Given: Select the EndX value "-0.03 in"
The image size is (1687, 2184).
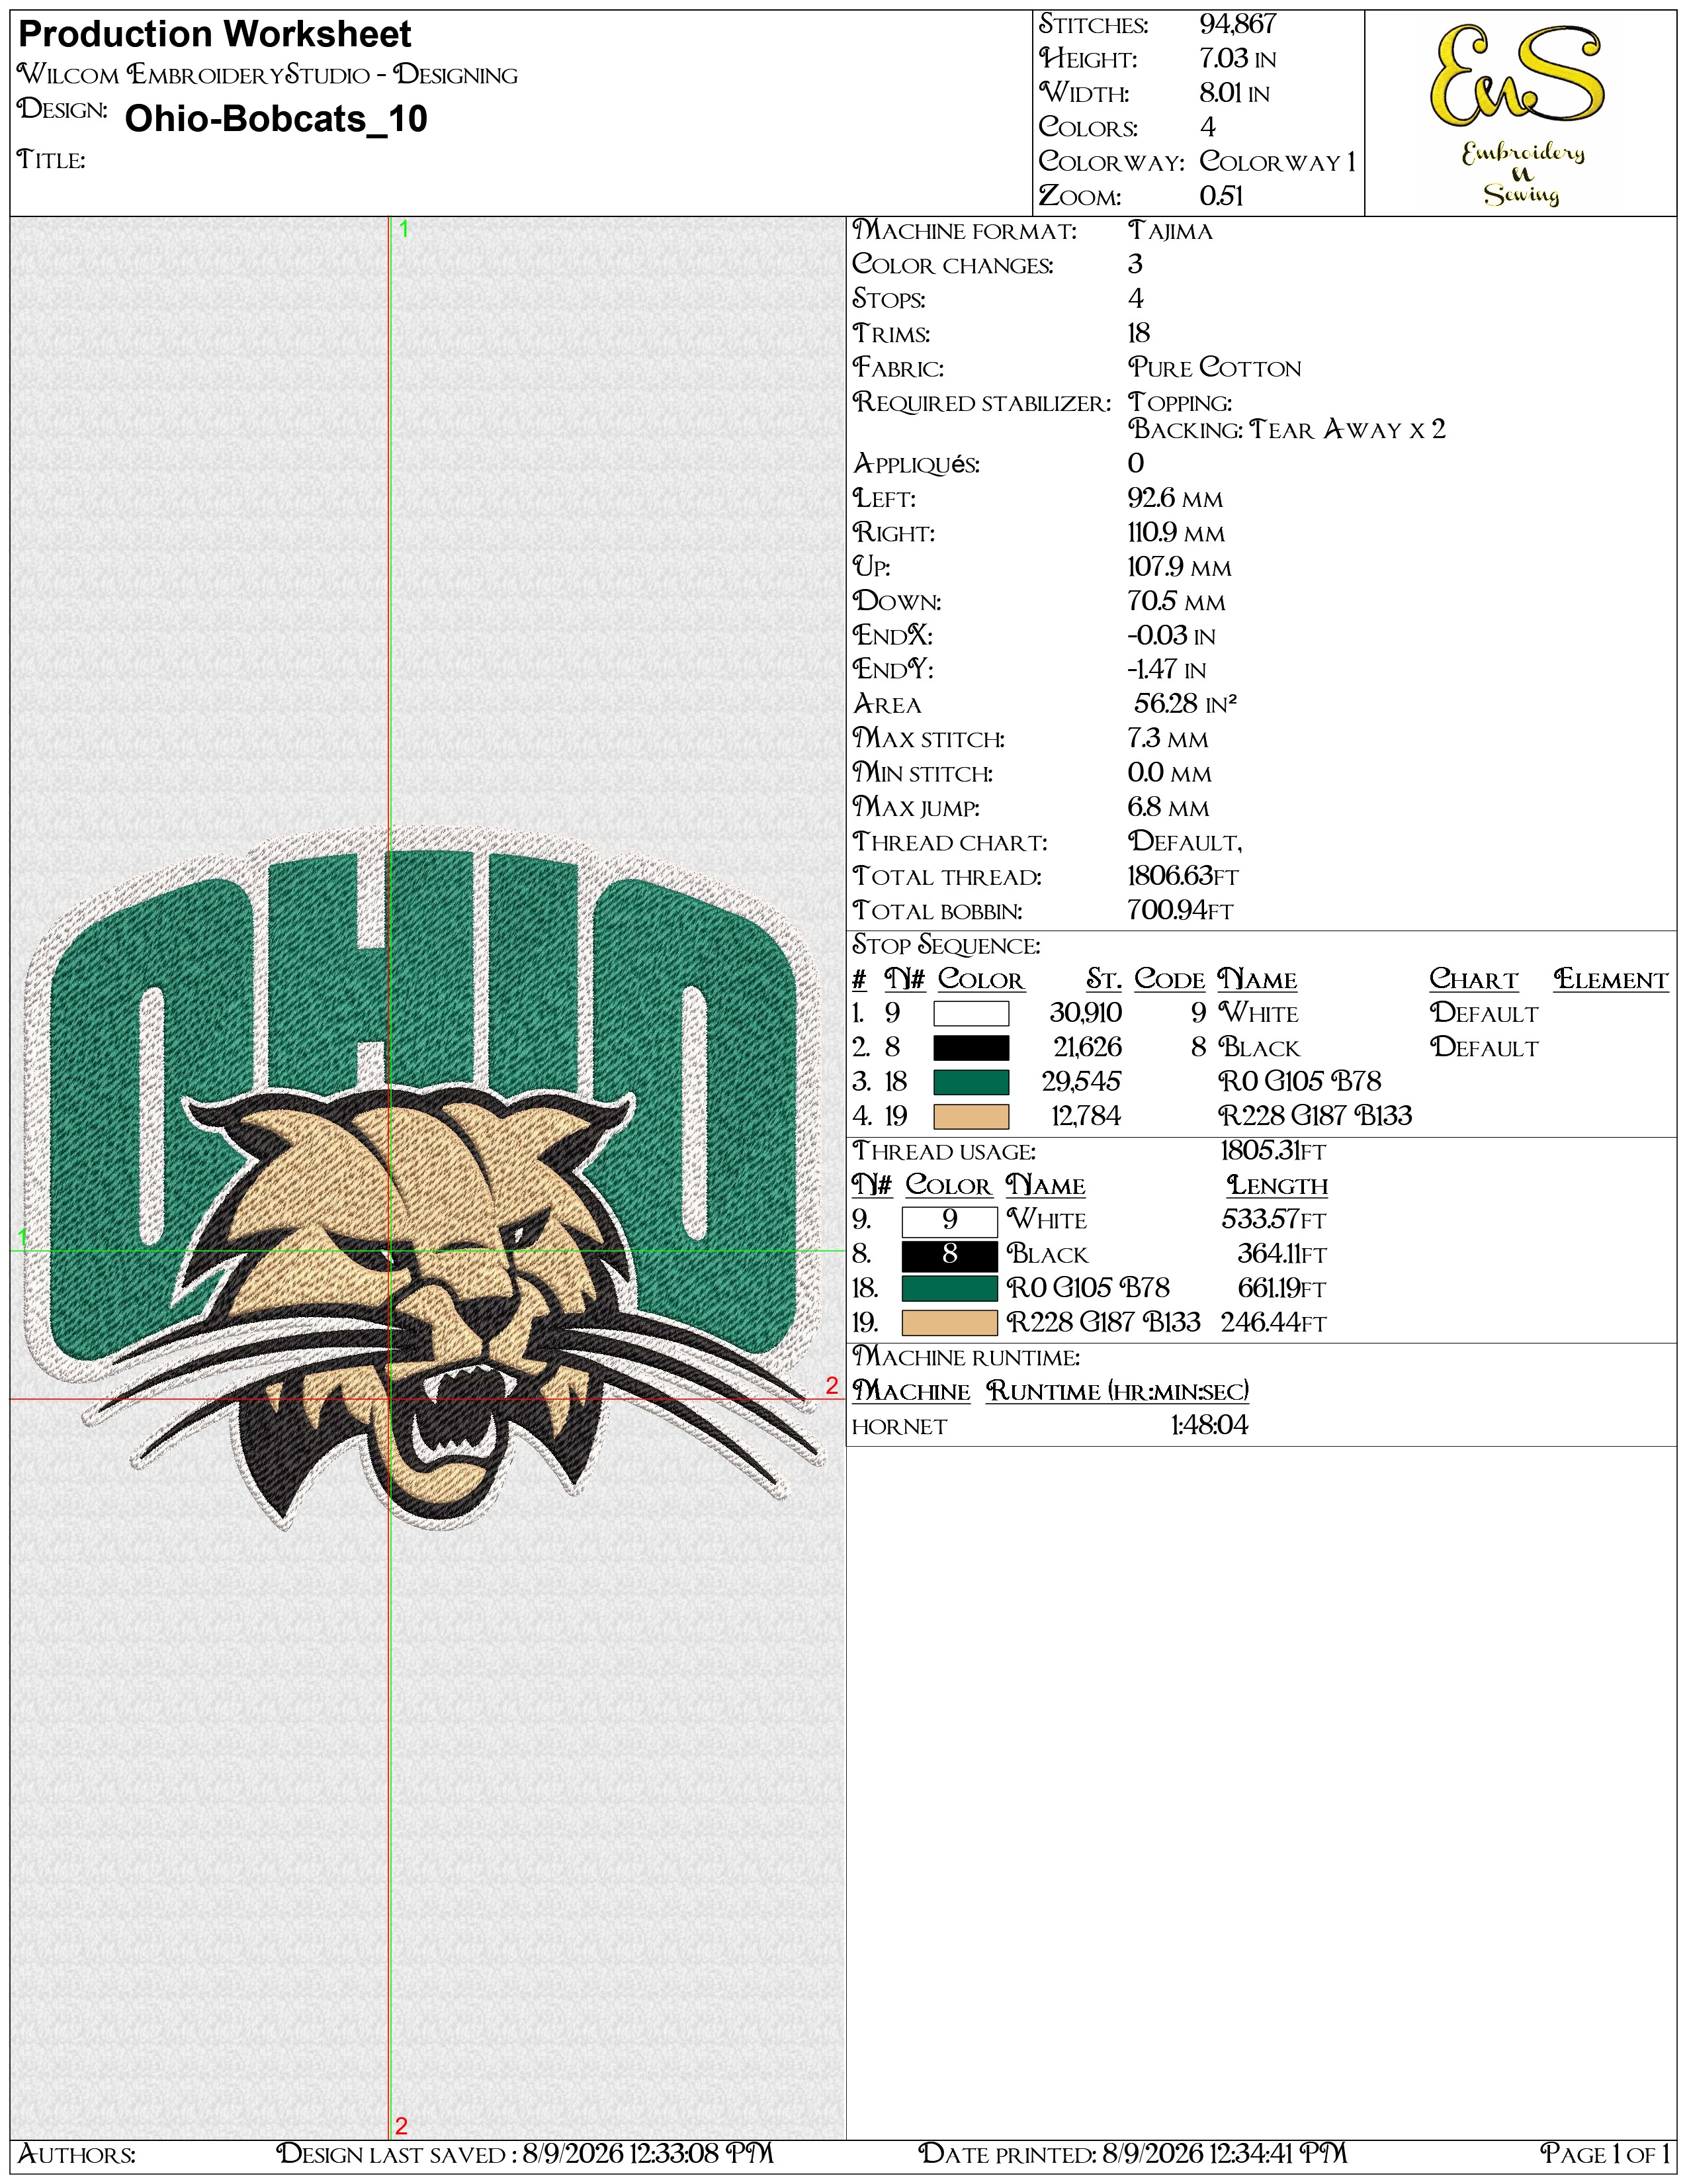Looking at the screenshot, I should (1171, 636).
